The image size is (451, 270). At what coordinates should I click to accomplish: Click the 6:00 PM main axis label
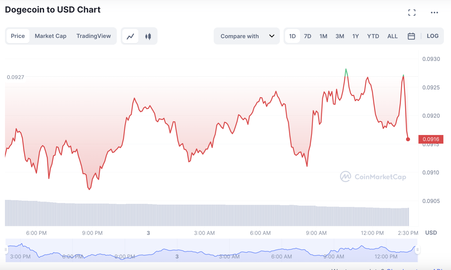36,233
